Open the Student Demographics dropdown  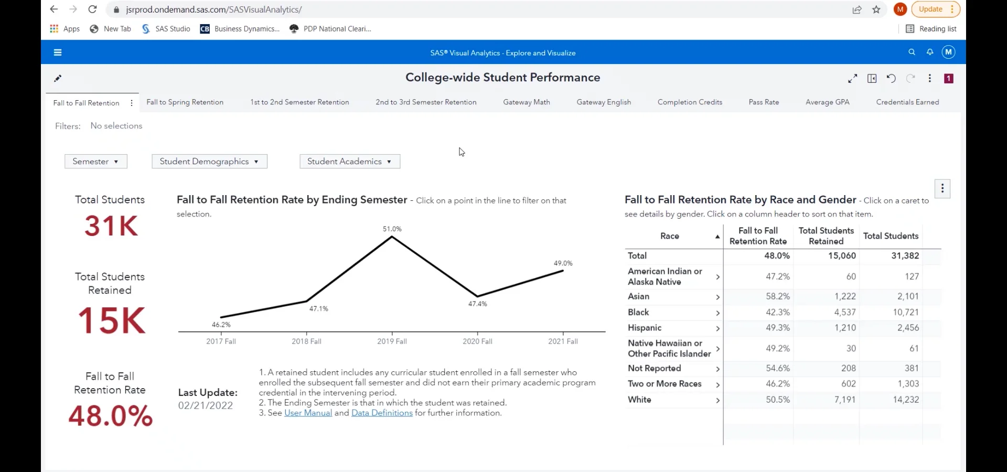pyautogui.click(x=209, y=162)
